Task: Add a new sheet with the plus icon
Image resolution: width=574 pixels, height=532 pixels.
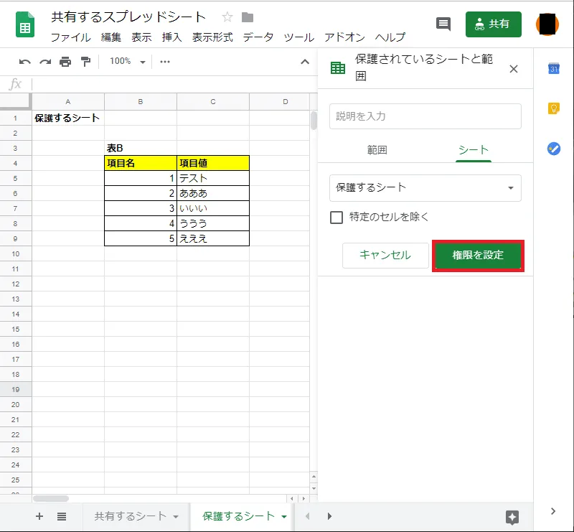Action: 39,516
